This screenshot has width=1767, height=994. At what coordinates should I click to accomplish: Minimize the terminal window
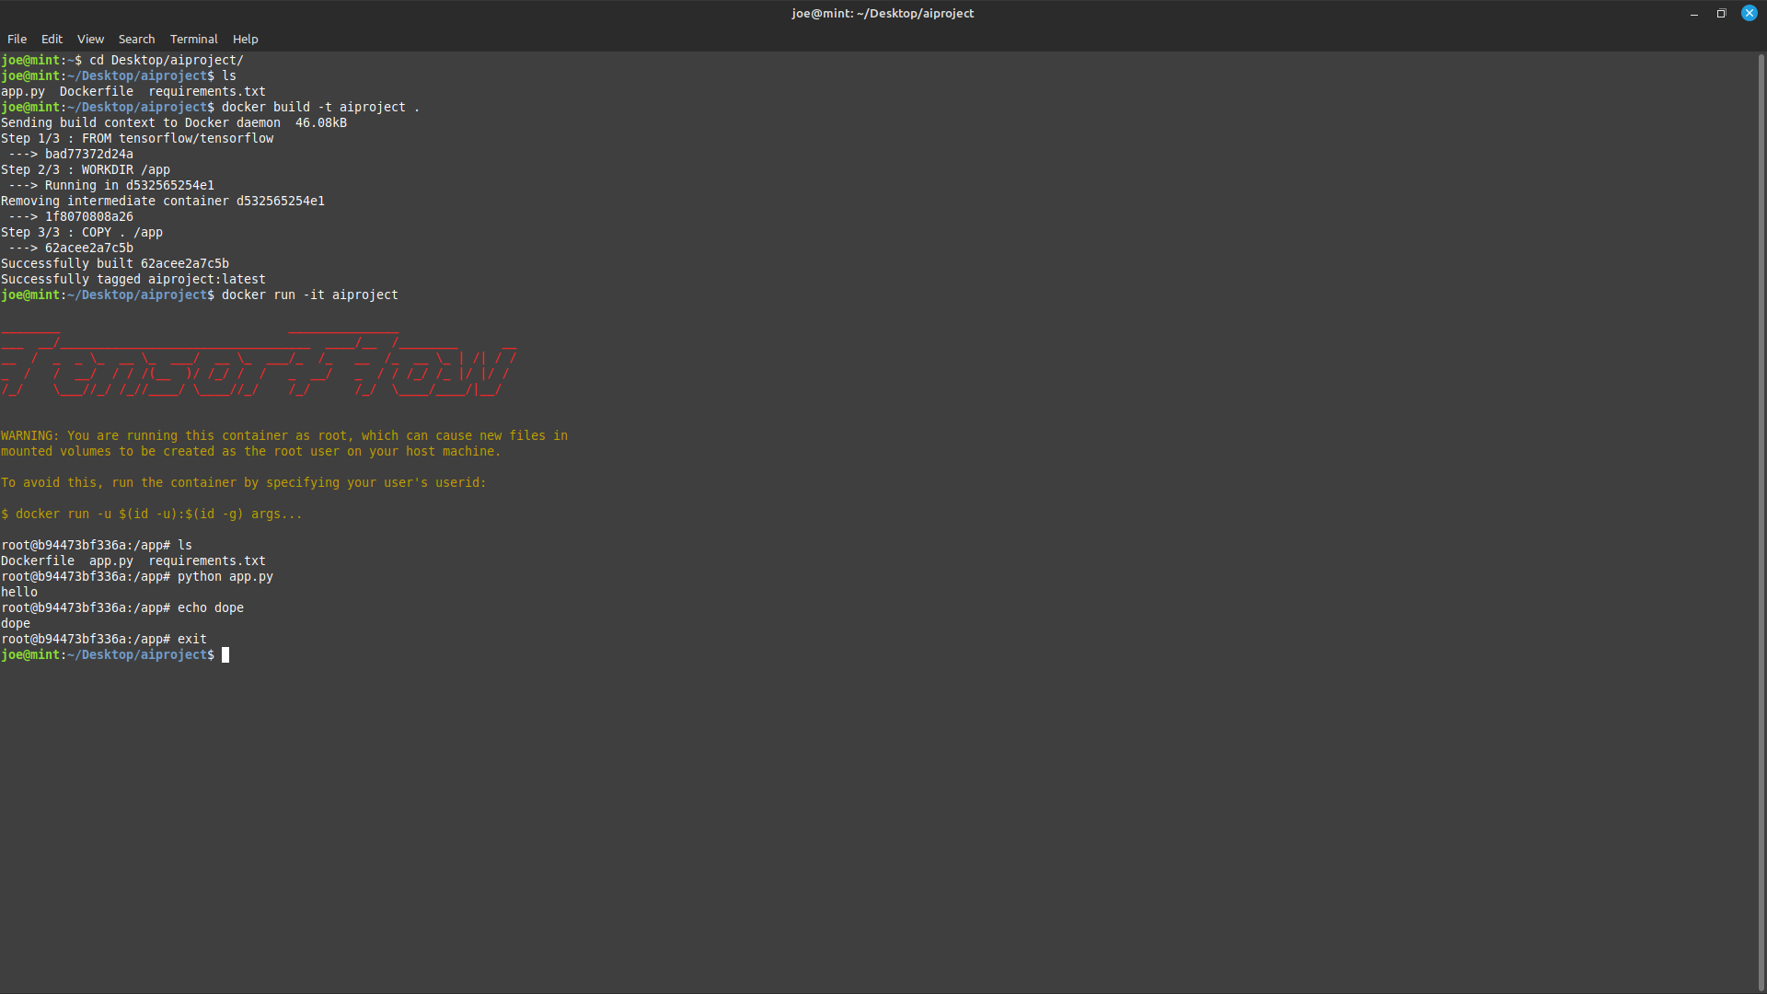tap(1693, 13)
